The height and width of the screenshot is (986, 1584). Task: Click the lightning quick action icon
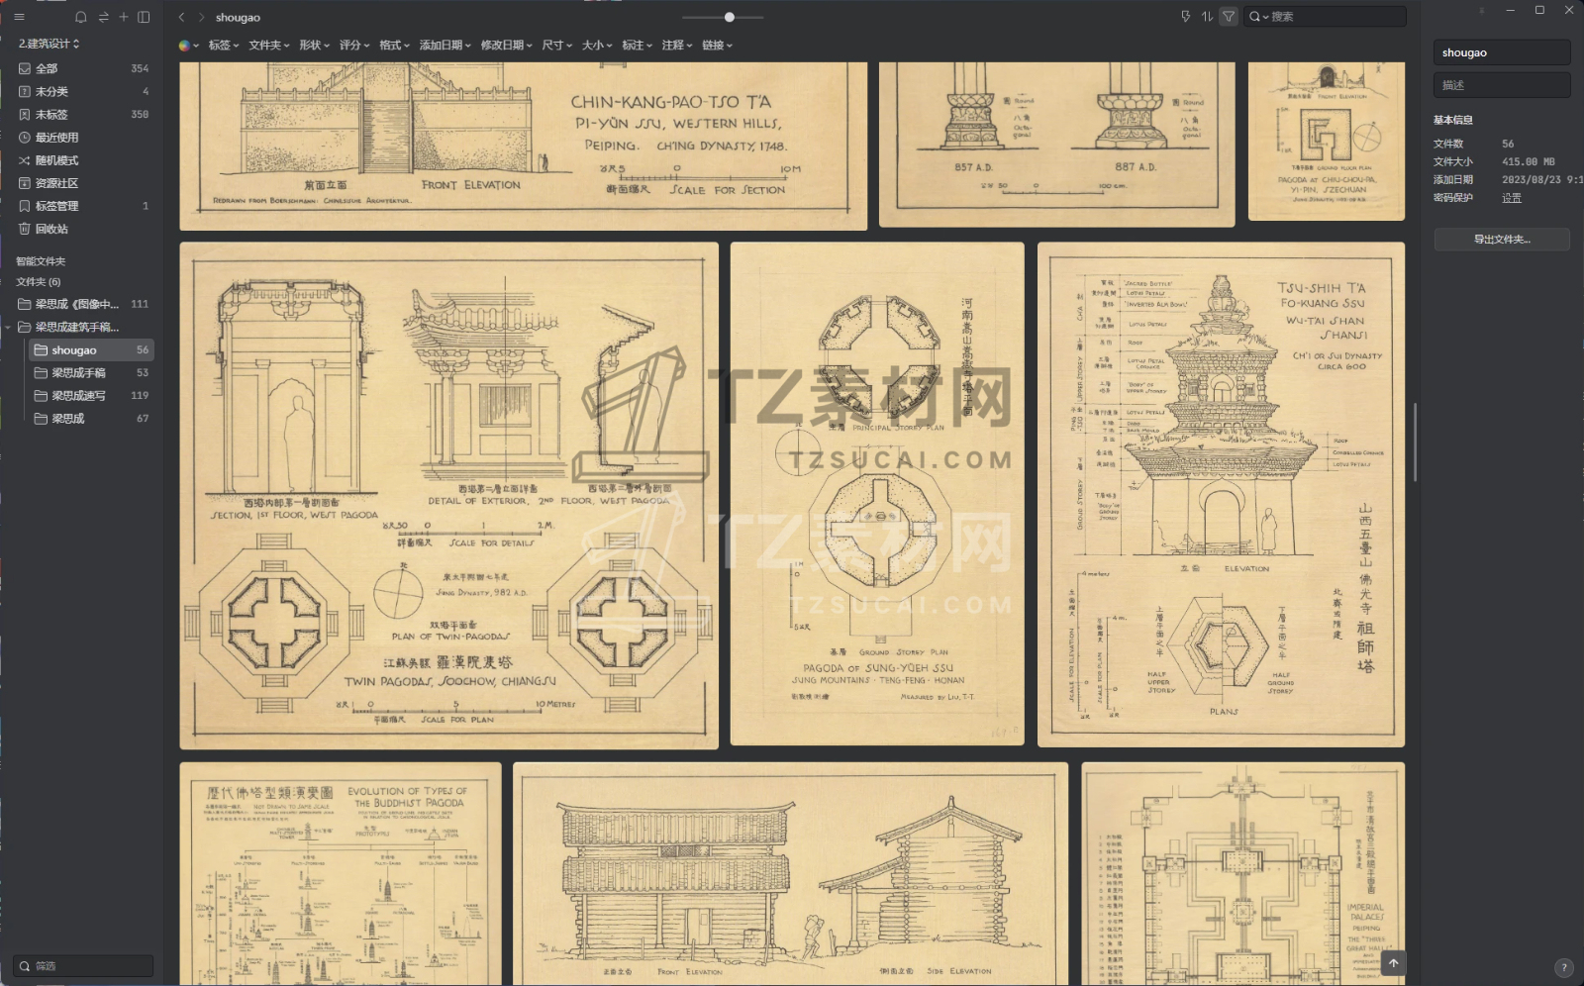(1186, 16)
